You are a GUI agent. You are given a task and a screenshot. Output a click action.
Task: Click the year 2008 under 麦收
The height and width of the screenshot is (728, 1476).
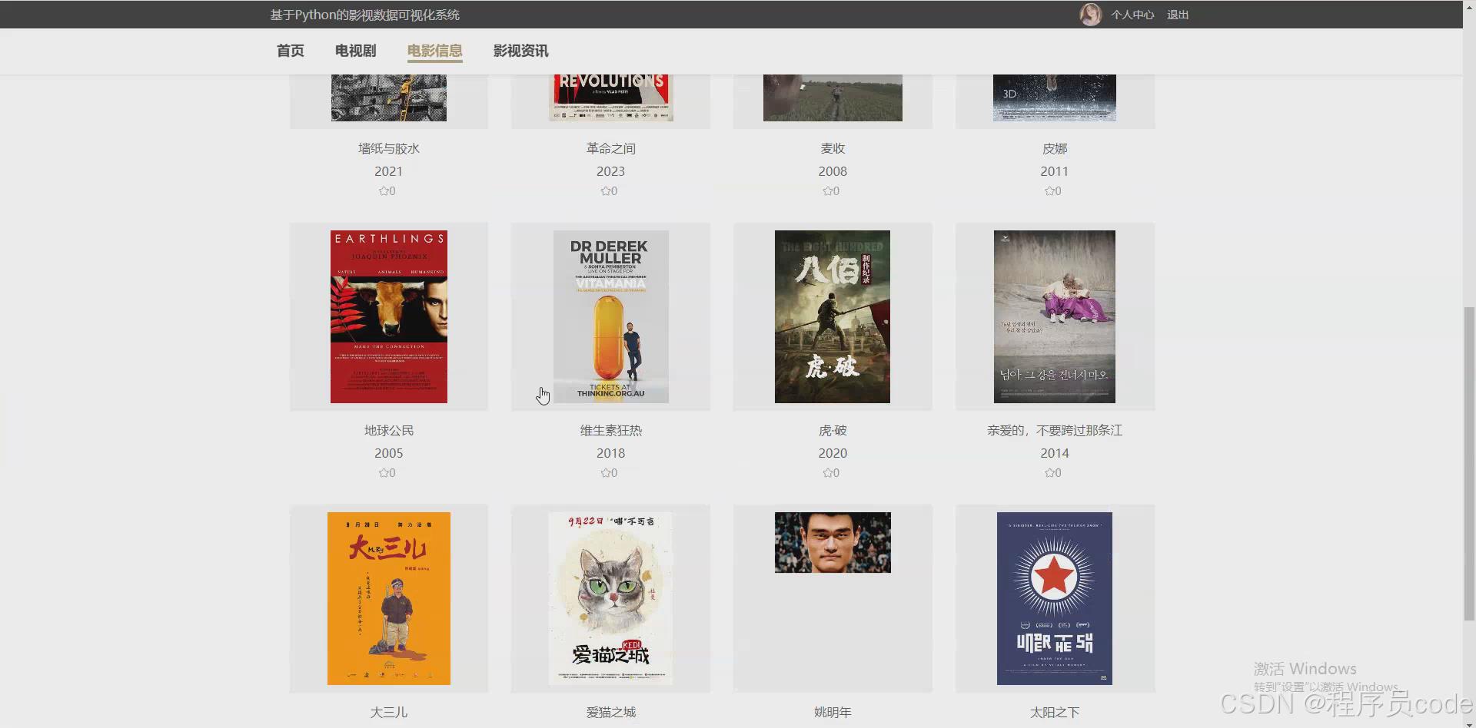click(x=833, y=171)
